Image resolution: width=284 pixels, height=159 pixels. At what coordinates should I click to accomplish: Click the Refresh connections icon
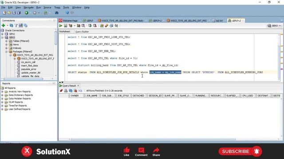[12, 26]
